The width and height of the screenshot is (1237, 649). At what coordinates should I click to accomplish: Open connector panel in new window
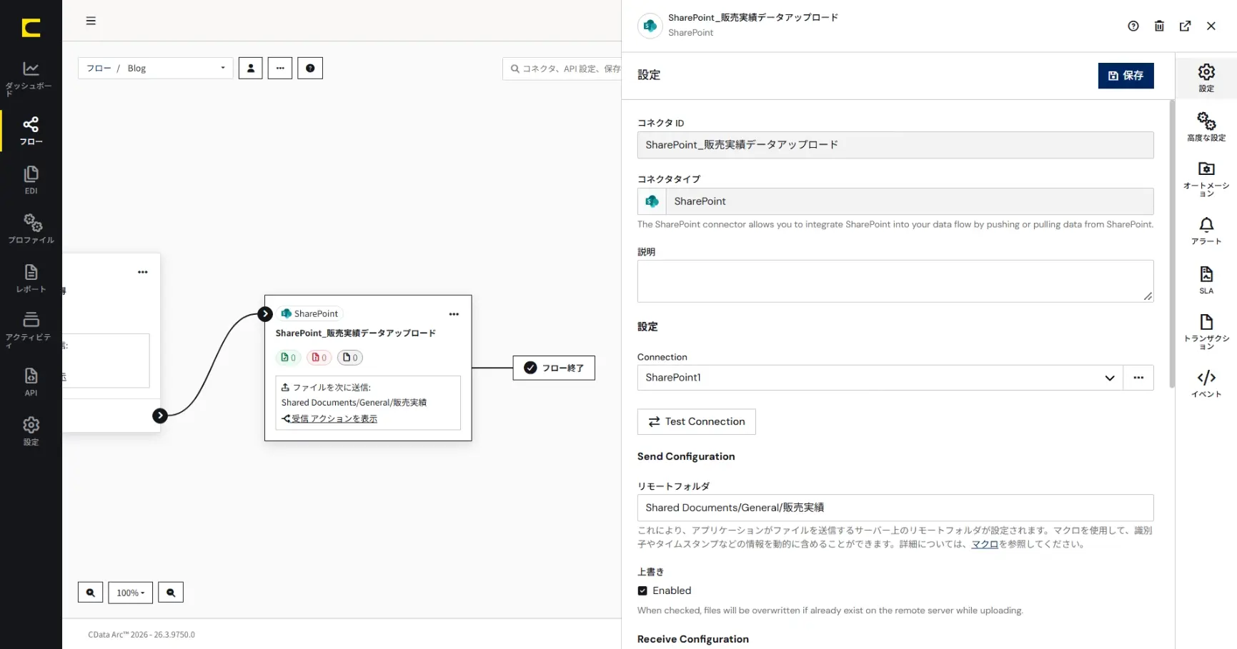click(1185, 26)
